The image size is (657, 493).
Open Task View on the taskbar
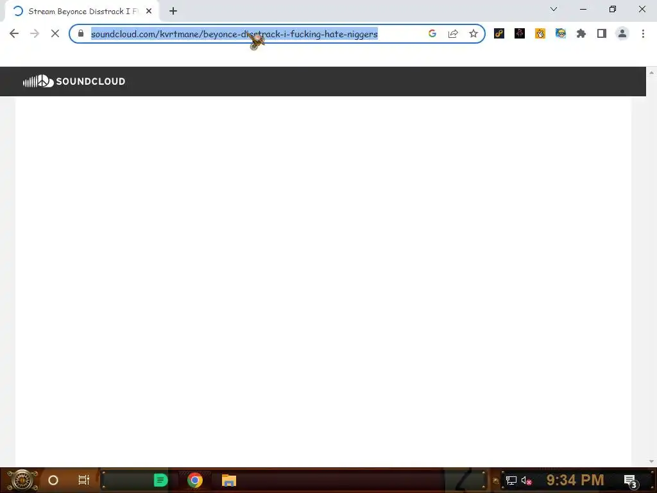tap(84, 480)
